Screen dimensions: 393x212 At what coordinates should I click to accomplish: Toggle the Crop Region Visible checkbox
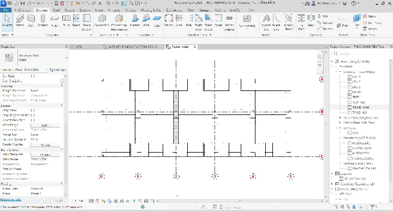coord(33,115)
